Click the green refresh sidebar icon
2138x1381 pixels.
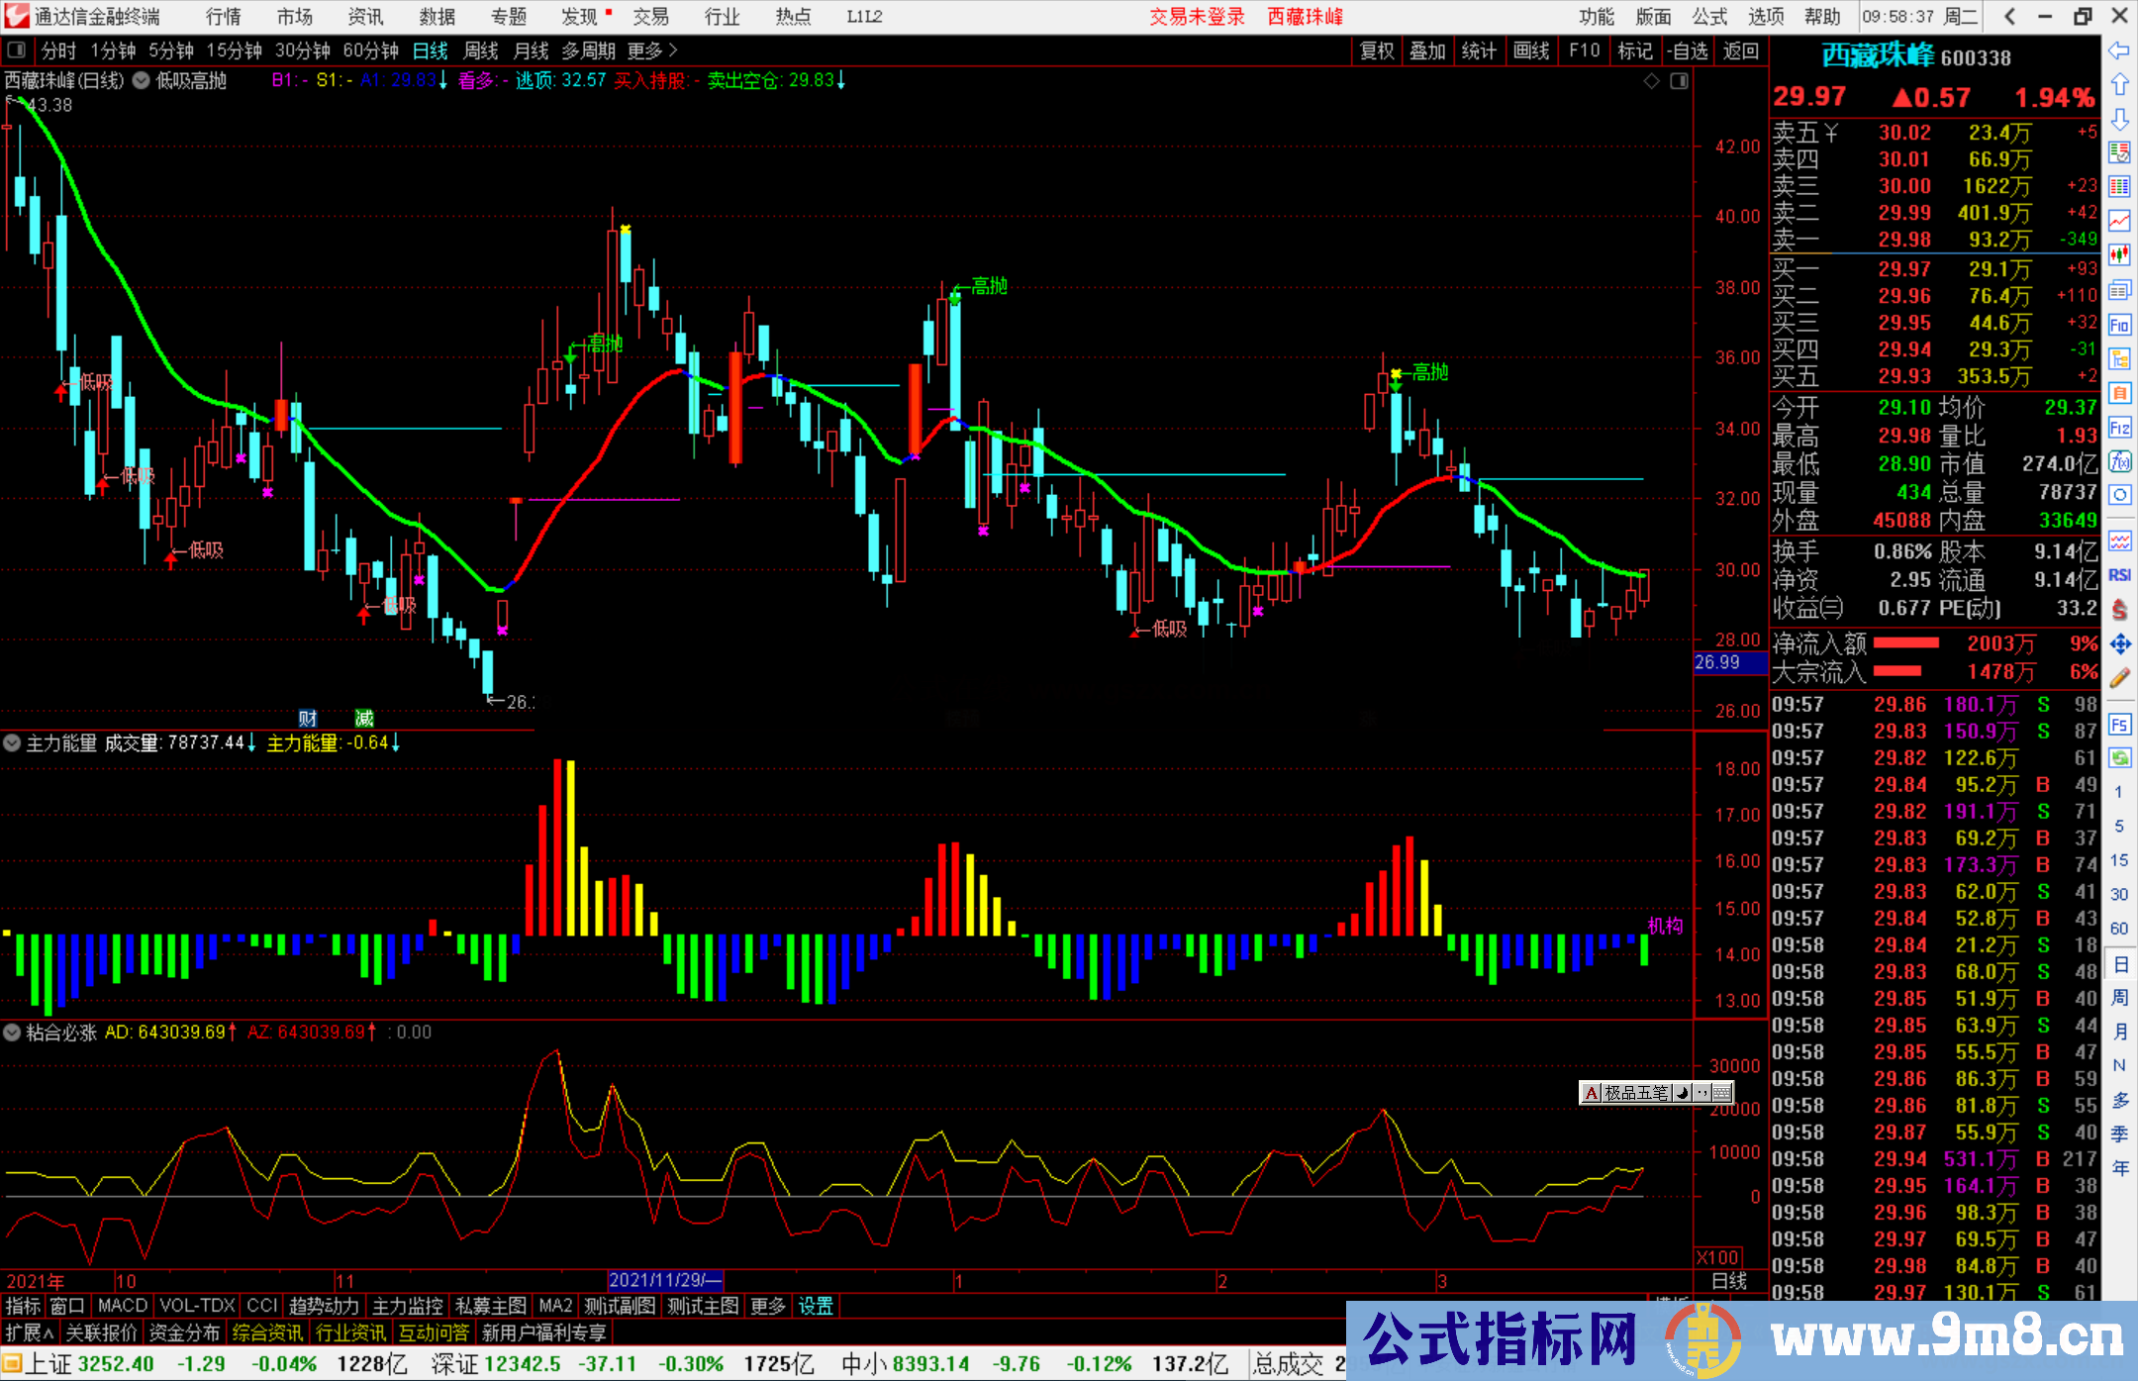click(x=2119, y=758)
